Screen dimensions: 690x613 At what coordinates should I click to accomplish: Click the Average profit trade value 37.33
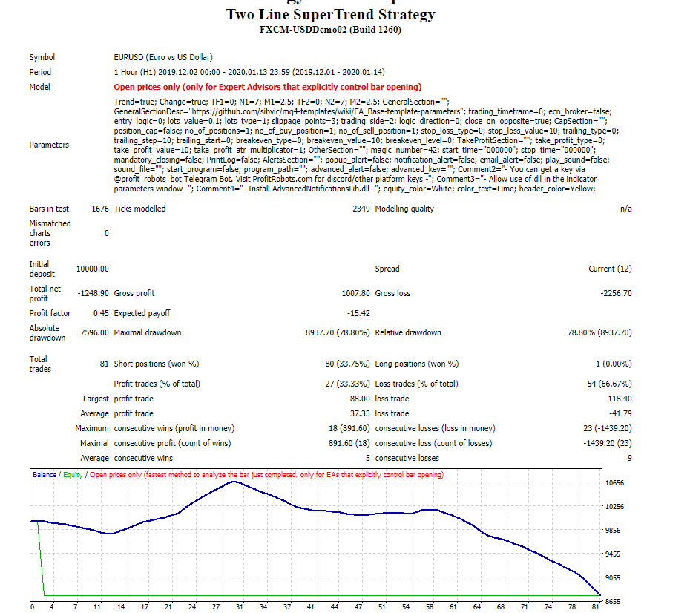(360, 413)
